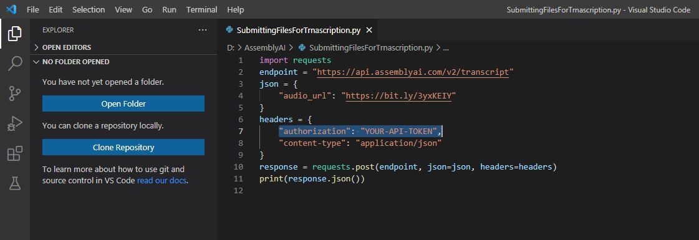Click Python file icon in editor tab

tap(229, 31)
